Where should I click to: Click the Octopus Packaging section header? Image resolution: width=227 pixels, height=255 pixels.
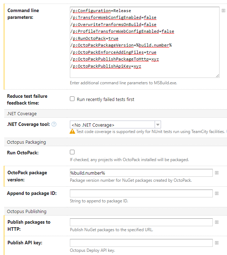click(27, 142)
